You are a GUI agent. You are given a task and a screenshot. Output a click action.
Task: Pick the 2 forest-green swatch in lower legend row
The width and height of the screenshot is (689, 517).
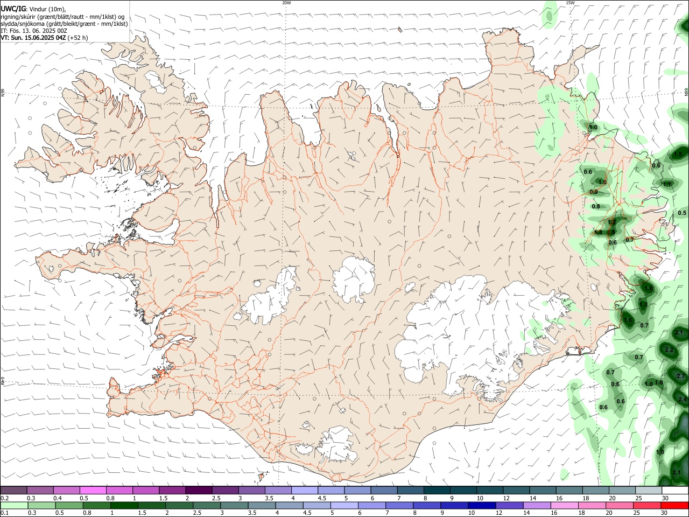click(x=179, y=505)
